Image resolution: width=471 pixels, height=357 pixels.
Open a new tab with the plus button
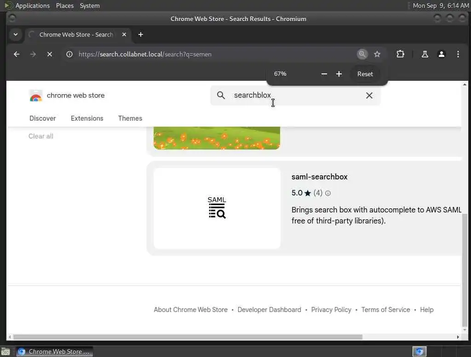141,34
